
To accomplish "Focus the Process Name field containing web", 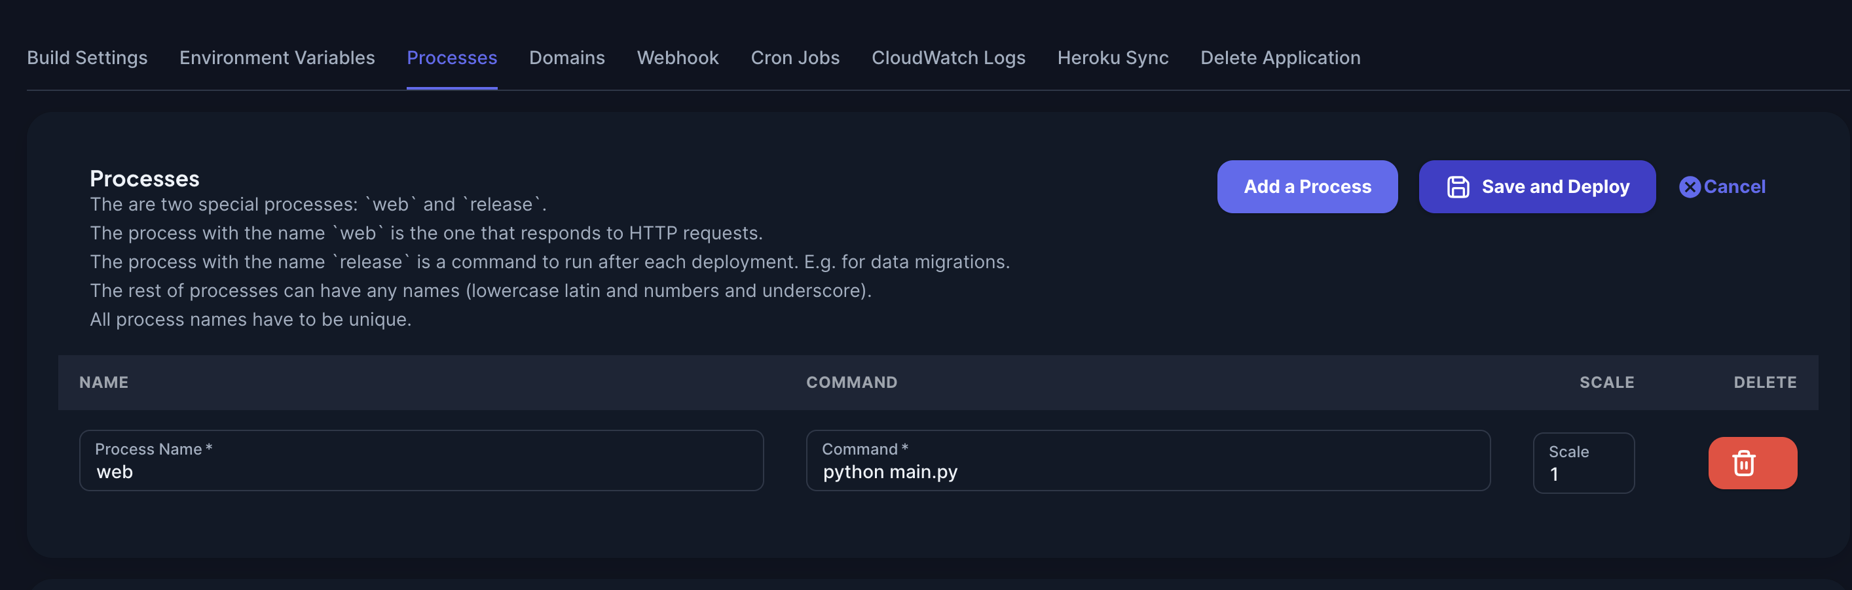I will tap(420, 471).
